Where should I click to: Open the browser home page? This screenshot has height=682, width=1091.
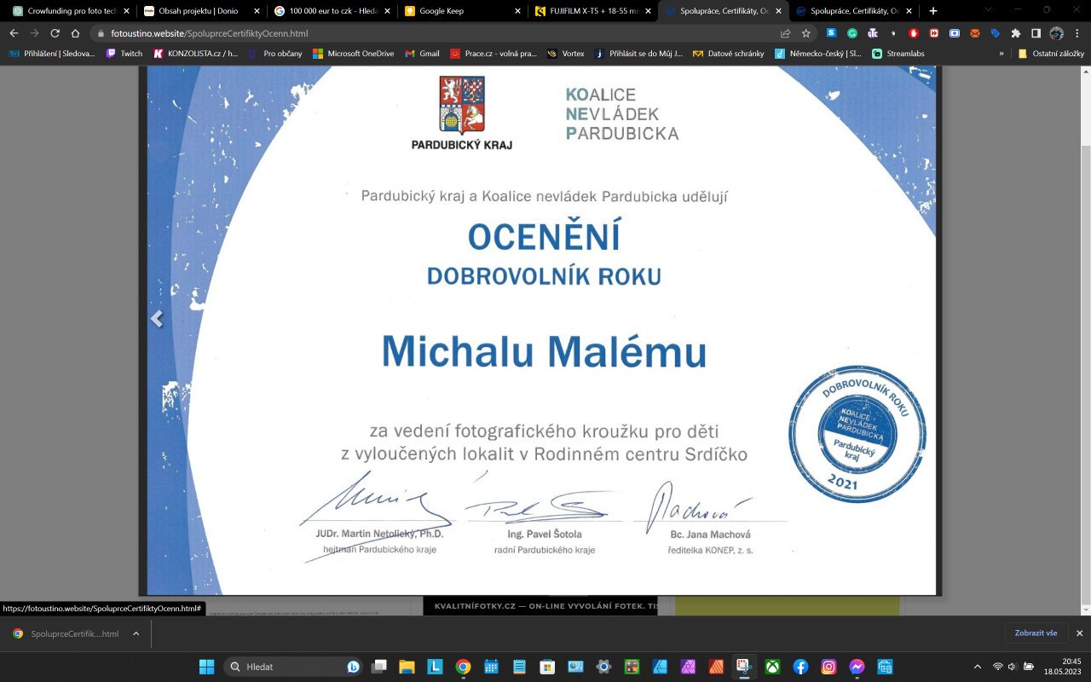coord(76,33)
